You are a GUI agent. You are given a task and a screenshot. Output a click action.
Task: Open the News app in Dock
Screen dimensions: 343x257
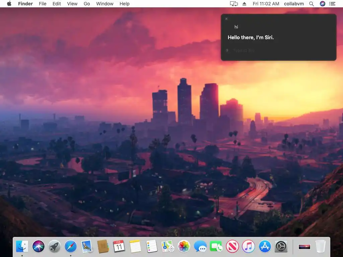click(232, 246)
